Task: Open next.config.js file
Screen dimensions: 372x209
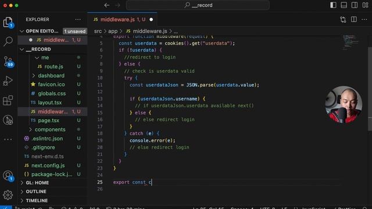Action: tap(53, 165)
